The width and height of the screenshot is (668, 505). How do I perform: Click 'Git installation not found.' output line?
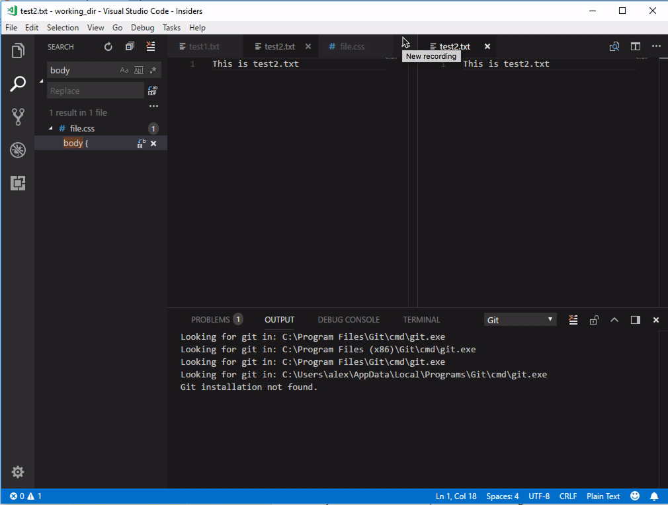pyautogui.click(x=249, y=387)
